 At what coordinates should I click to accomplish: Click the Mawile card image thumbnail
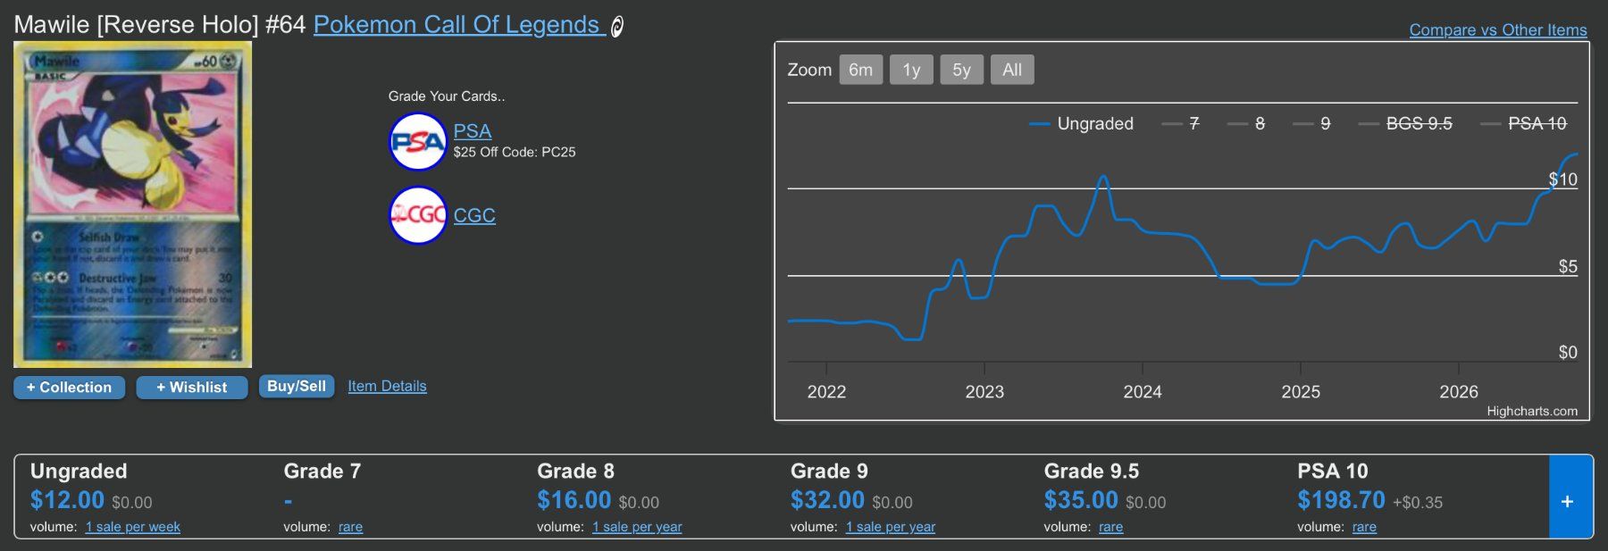(132, 205)
